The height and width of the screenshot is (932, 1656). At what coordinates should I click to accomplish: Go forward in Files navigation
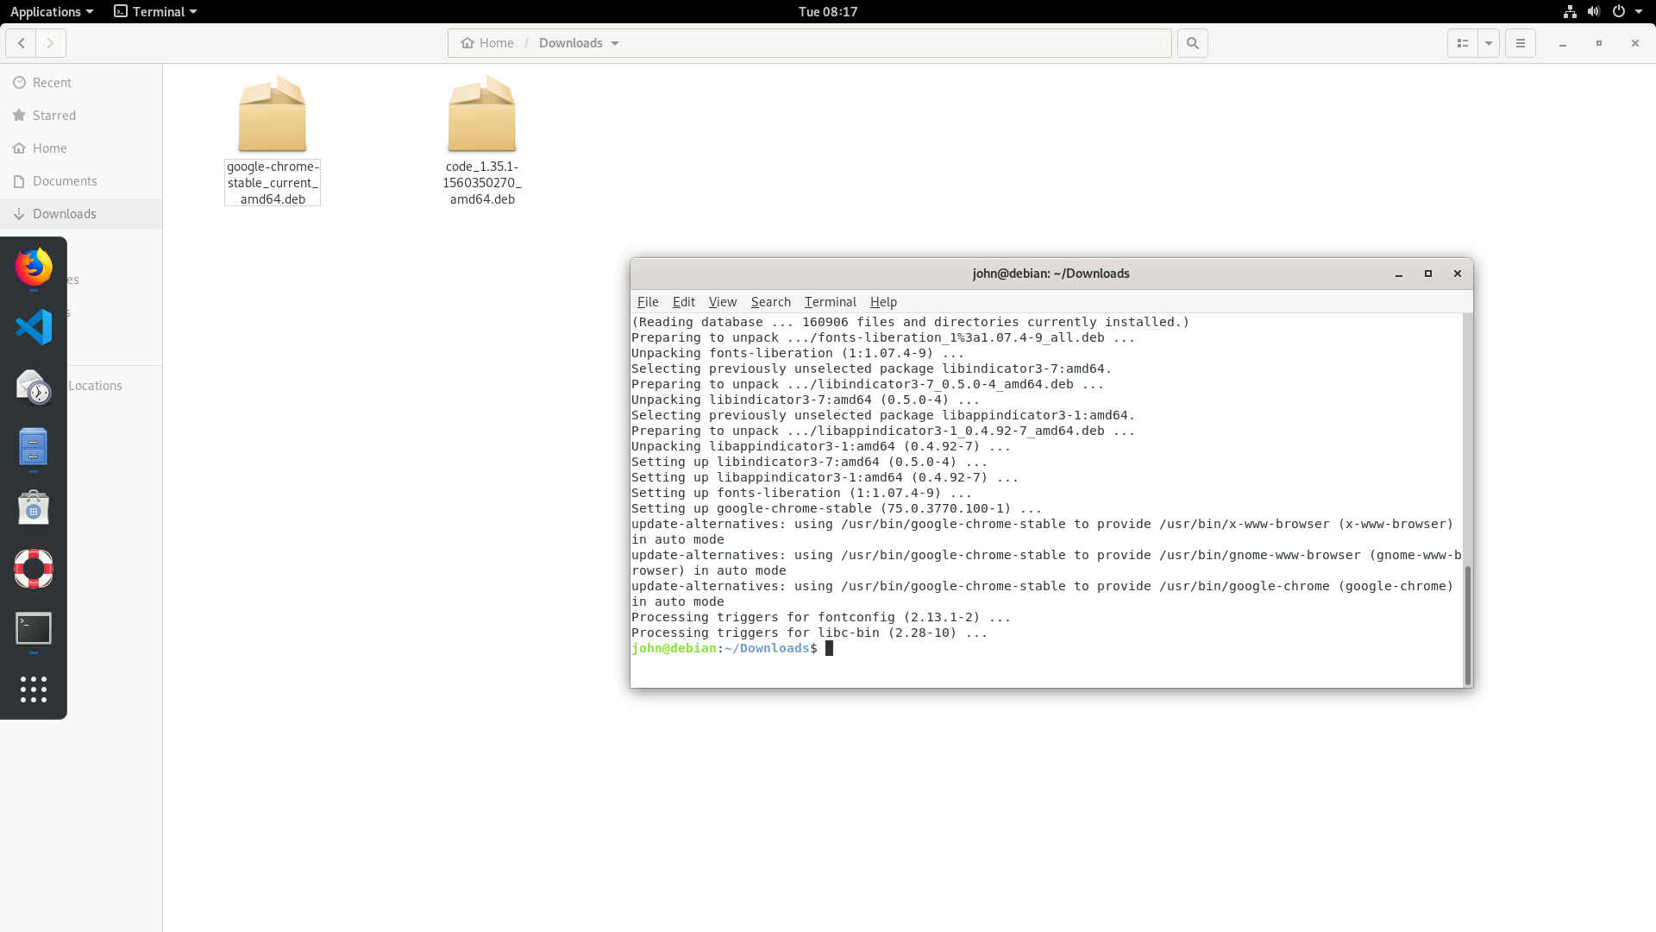[51, 43]
